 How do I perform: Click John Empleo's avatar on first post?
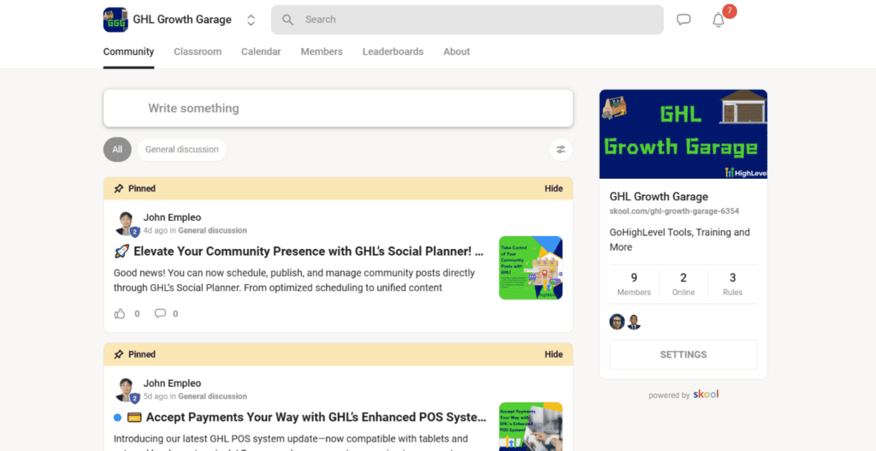coord(126,223)
